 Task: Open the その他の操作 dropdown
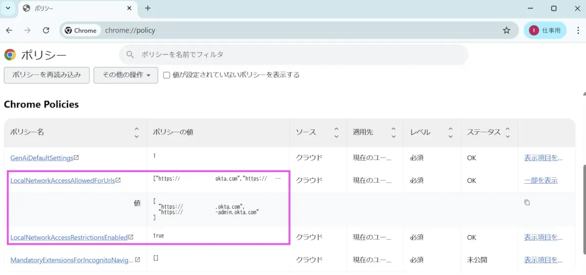(x=126, y=75)
